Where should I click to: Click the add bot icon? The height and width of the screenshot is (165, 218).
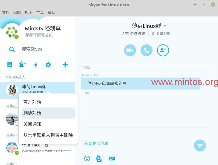23,64
